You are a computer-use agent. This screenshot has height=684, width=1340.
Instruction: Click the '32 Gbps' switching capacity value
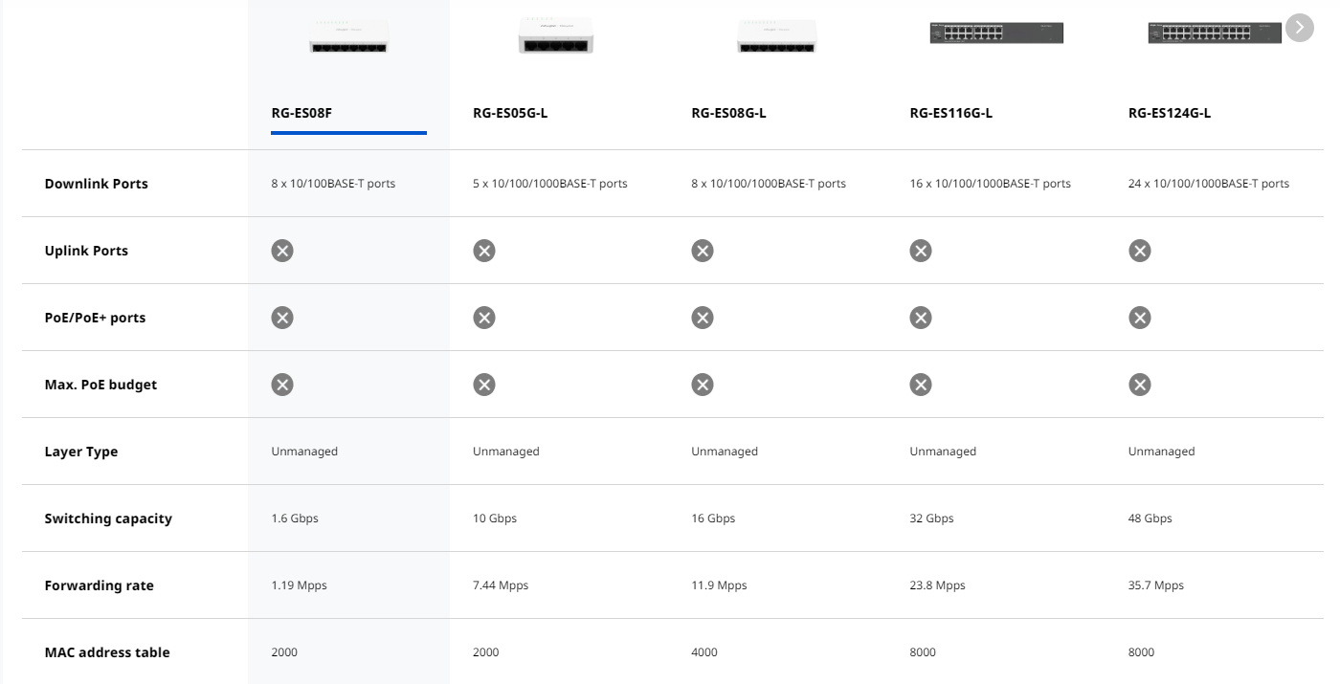[x=931, y=519]
